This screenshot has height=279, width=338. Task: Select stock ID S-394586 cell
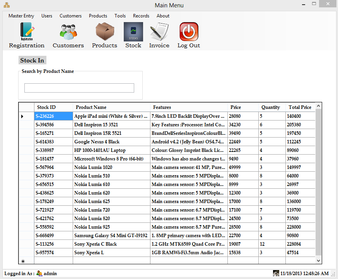pos(53,125)
